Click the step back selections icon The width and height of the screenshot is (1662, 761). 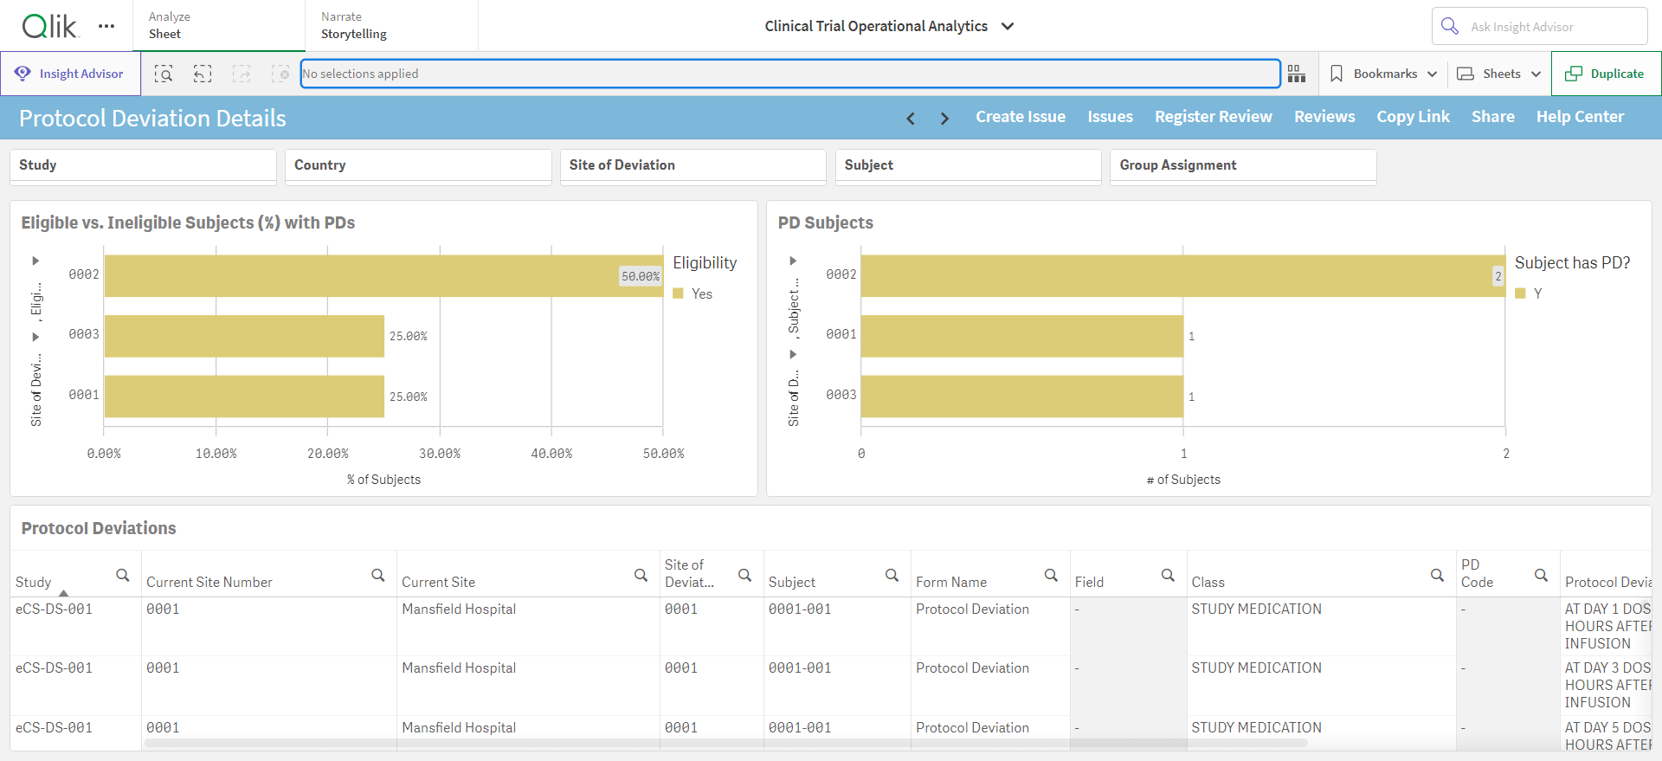[203, 74]
